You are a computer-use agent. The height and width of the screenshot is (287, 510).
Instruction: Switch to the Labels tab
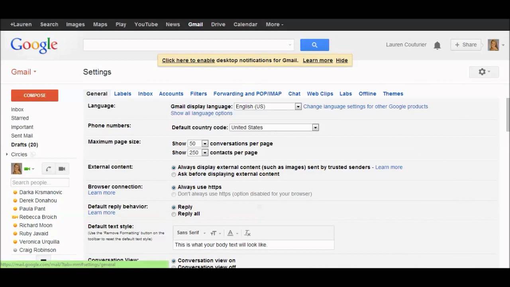pyautogui.click(x=122, y=94)
